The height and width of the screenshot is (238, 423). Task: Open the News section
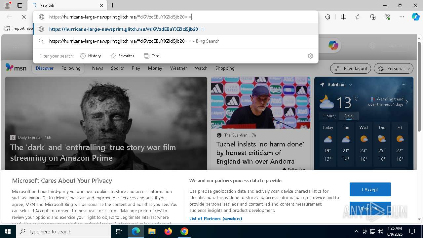[97, 68]
